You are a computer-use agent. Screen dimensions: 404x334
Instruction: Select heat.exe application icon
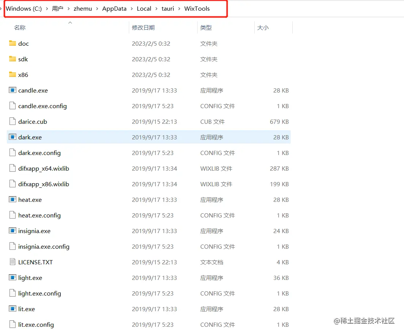pos(13,199)
